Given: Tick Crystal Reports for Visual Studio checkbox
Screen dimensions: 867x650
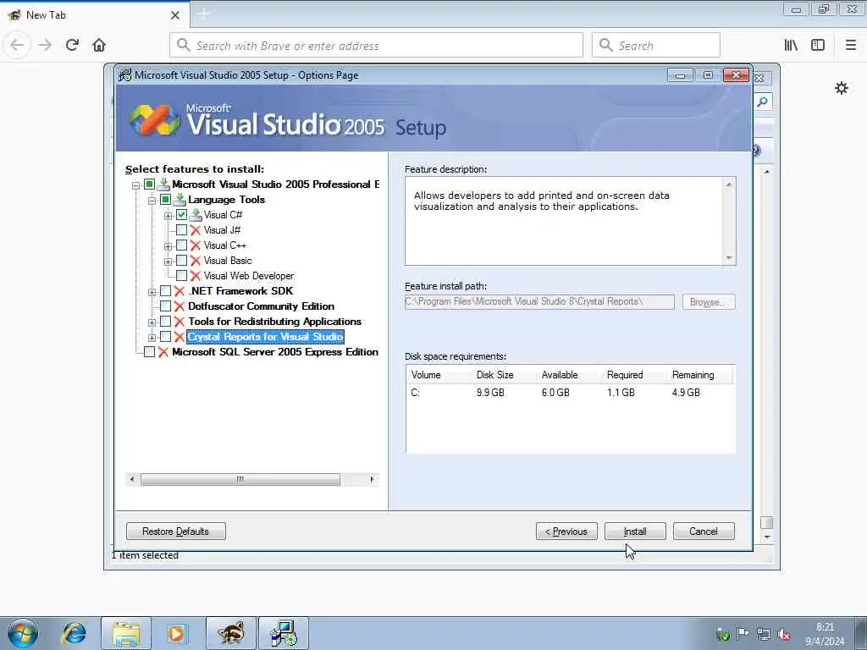Looking at the screenshot, I should coord(165,337).
